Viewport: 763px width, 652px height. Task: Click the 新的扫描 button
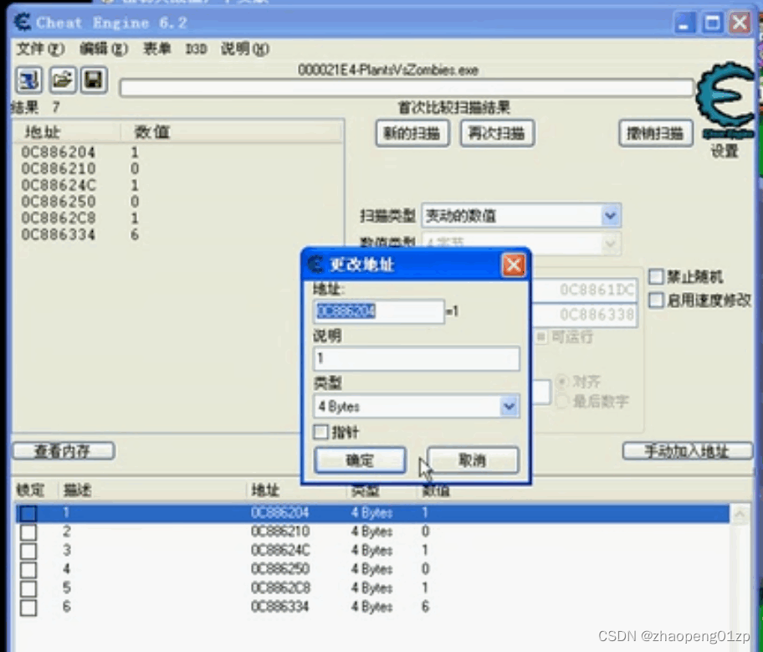[x=412, y=133]
